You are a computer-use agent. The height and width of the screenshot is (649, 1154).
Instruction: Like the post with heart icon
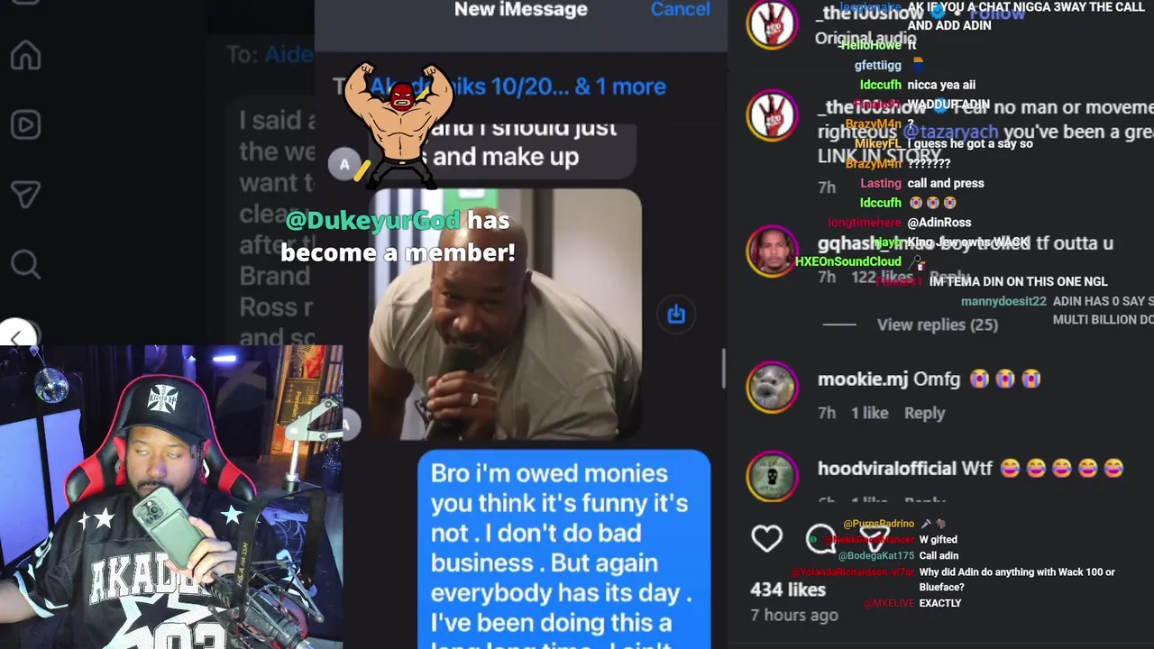point(767,538)
